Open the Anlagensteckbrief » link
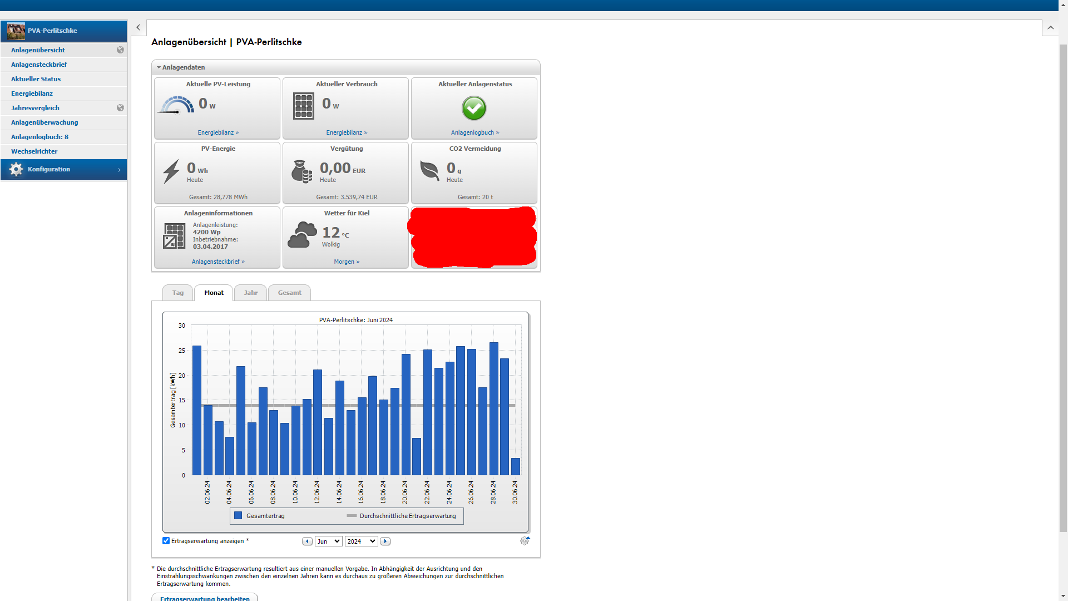 (218, 262)
